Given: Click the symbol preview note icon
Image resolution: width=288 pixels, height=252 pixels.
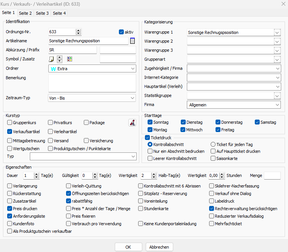Looking at the screenshot, I should click(x=51, y=59).
